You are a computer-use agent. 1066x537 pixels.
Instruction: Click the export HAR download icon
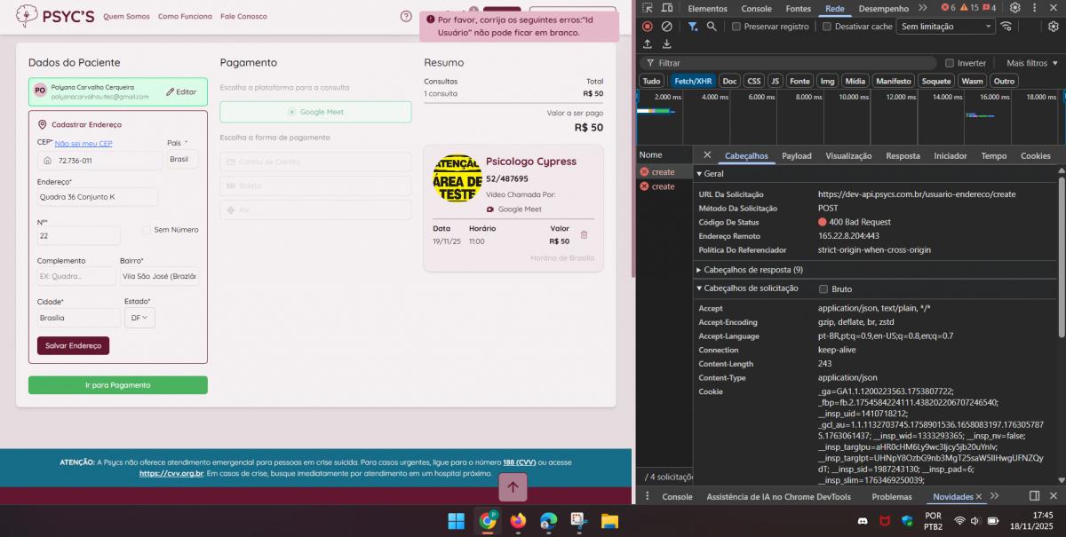click(x=666, y=44)
